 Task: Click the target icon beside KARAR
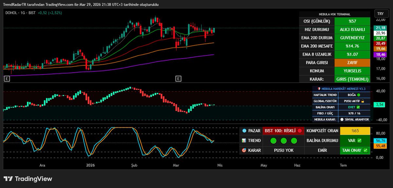pyautogui.click(x=244, y=150)
